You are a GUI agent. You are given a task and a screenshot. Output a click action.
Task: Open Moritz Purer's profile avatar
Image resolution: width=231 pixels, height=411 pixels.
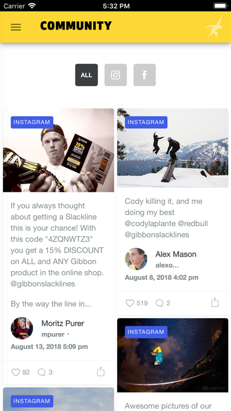(x=22, y=328)
